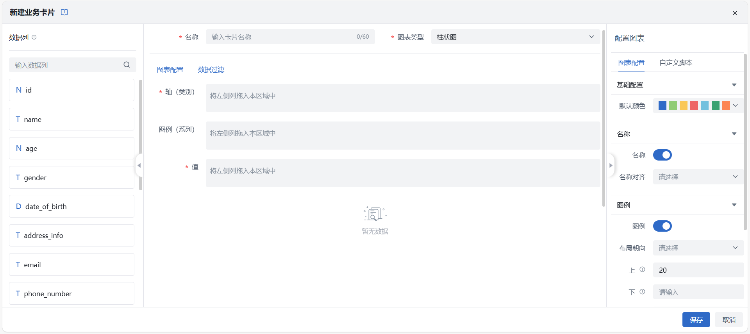Open the help book icon beside 新建业务卡片
The height and width of the screenshot is (334, 750).
pyautogui.click(x=64, y=13)
